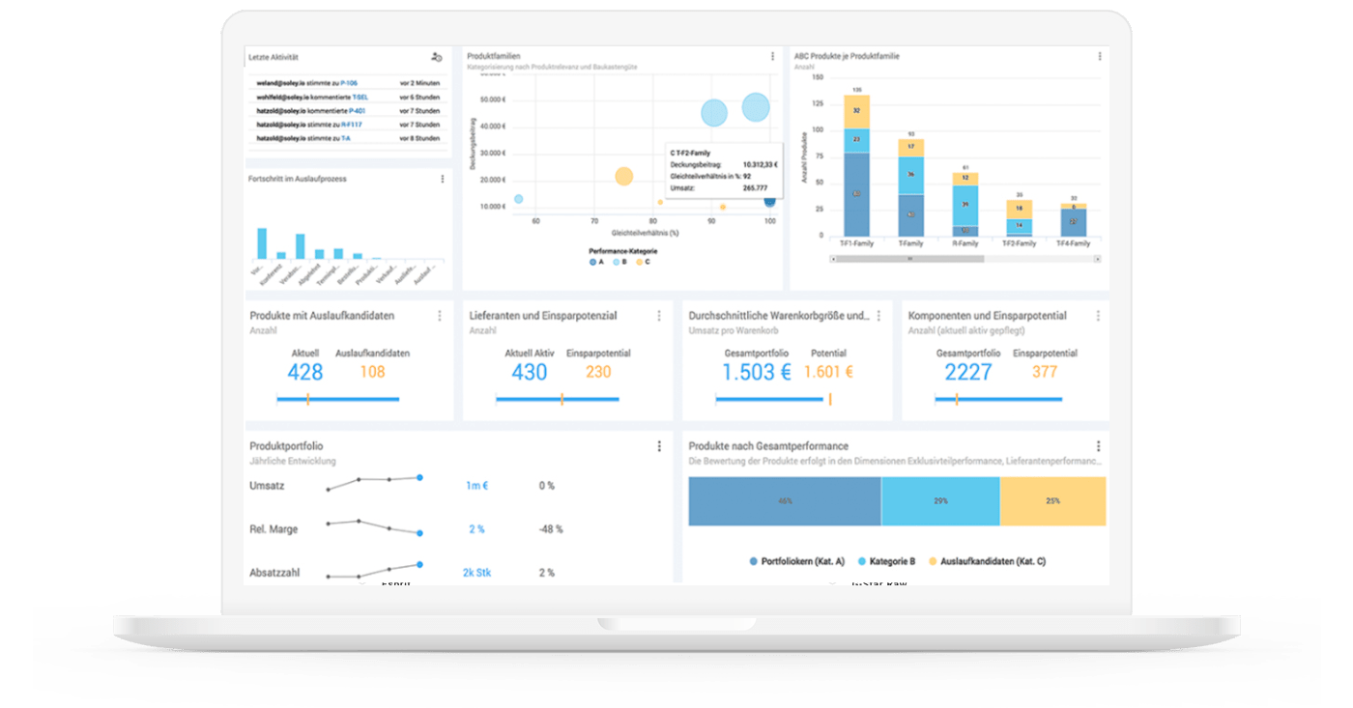Click the '-48 %' Rel. Marge change
The width and height of the screenshot is (1353, 708).
click(550, 529)
